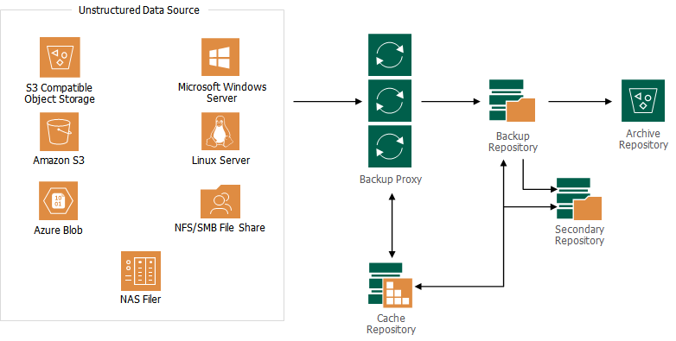Click the Linux Server penguin icon
Viewport: 676px width, 341px height.
(x=220, y=131)
